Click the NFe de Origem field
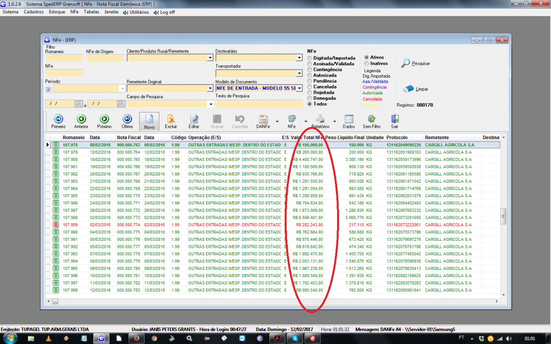551x344 pixels. [x=105, y=58]
